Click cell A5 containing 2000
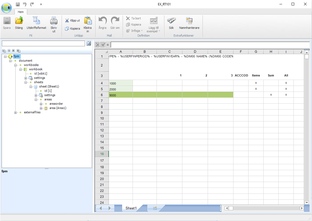Screen dimensions: 312x221 (x=121, y=89)
